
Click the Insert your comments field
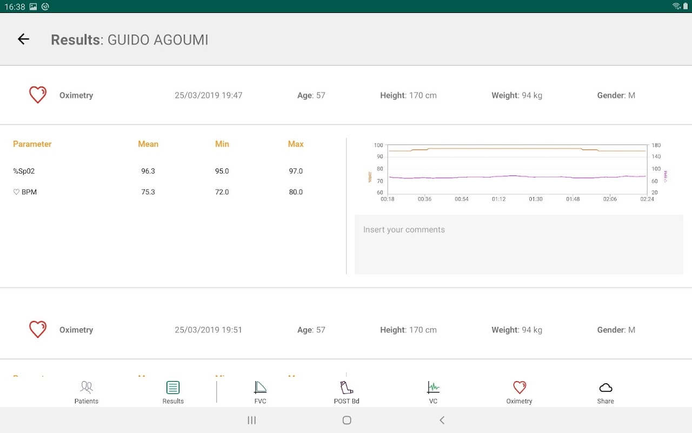click(518, 245)
